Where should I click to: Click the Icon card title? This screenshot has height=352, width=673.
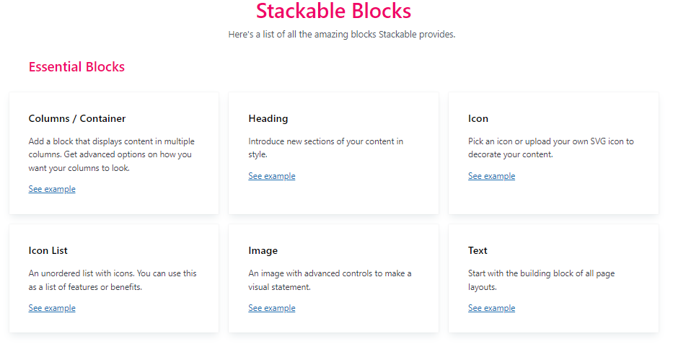point(478,118)
